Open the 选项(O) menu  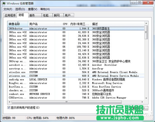point(20,9)
